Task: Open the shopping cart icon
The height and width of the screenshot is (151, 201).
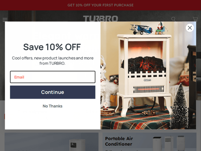Action: (195, 19)
